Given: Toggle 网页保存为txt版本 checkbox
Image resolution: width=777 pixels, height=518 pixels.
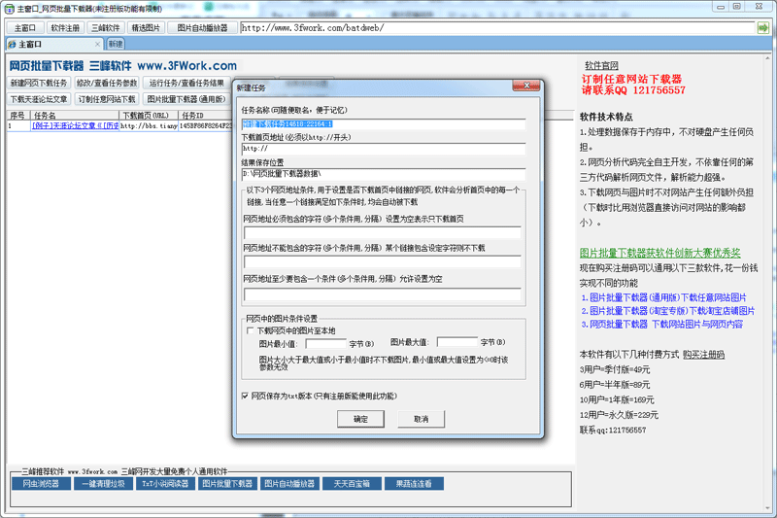Looking at the screenshot, I should pyautogui.click(x=245, y=396).
